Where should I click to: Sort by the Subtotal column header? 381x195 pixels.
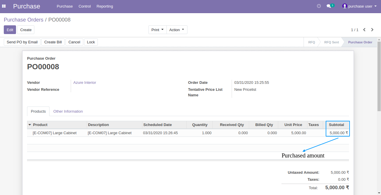336,125
